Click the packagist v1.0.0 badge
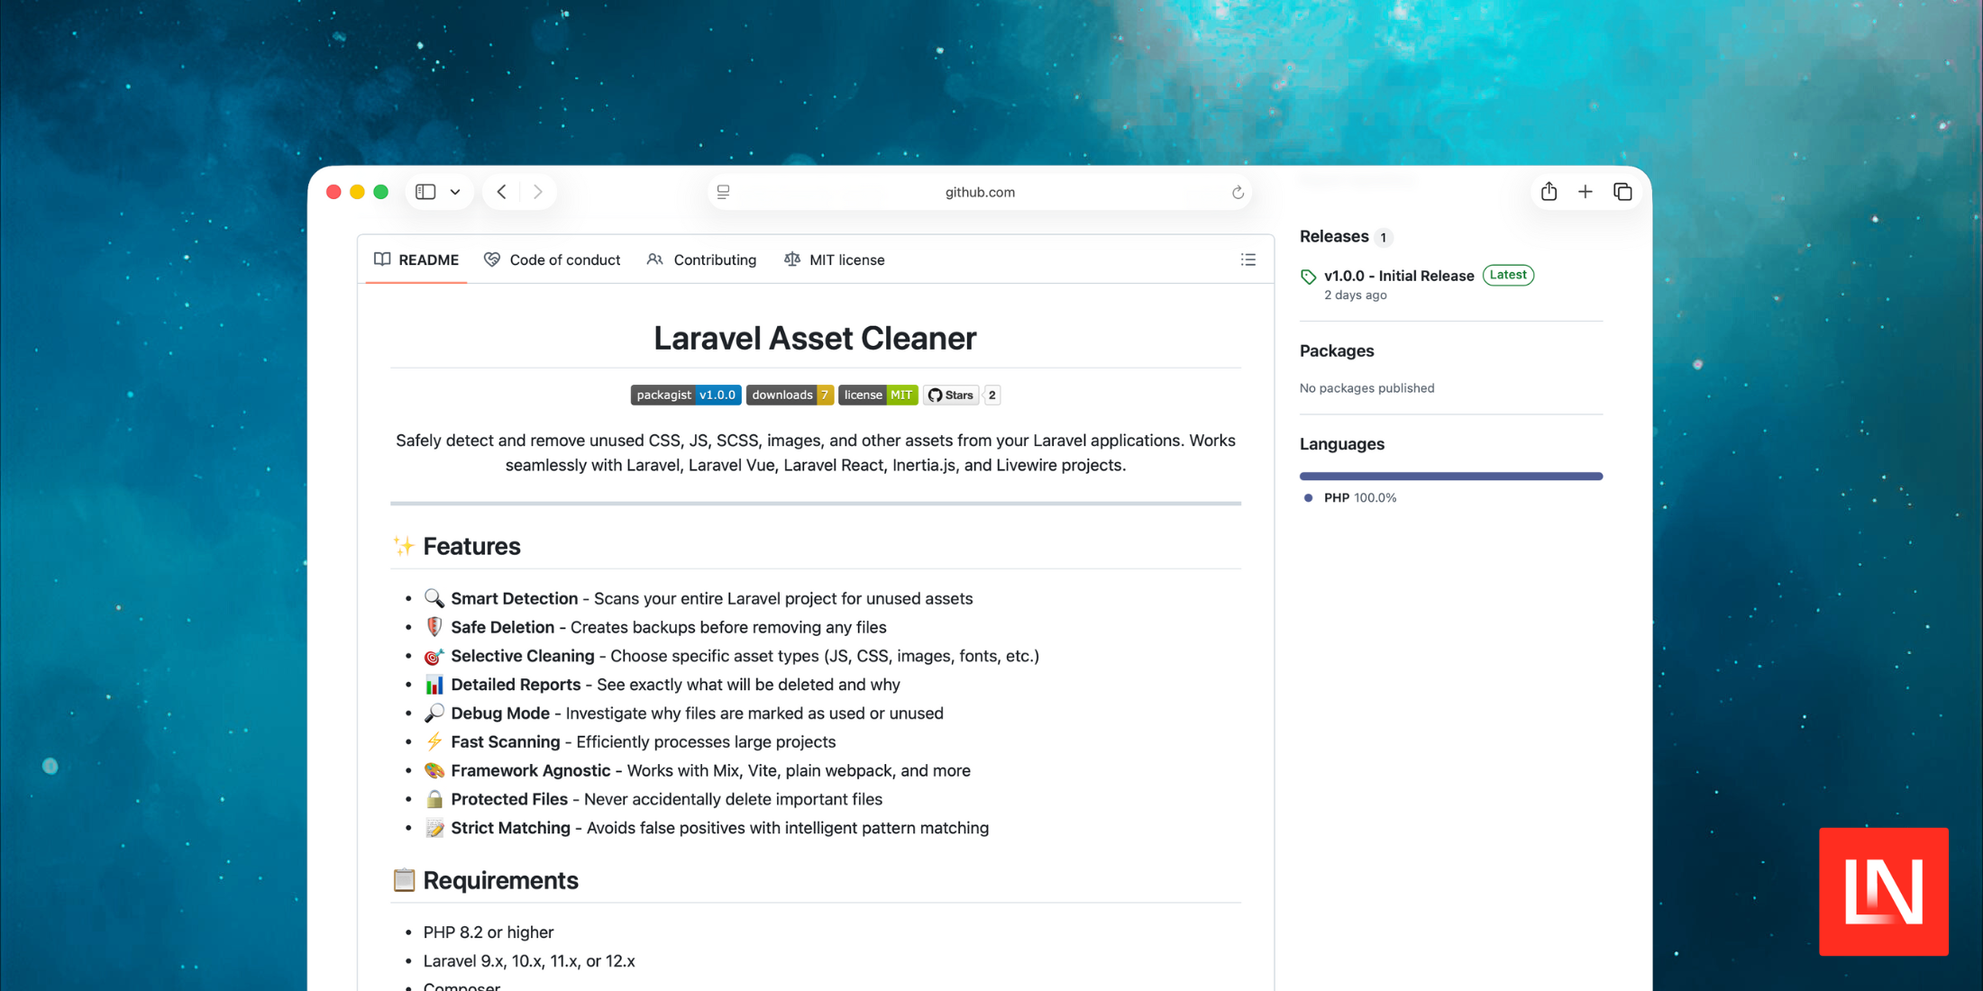1983x991 pixels. click(x=685, y=395)
